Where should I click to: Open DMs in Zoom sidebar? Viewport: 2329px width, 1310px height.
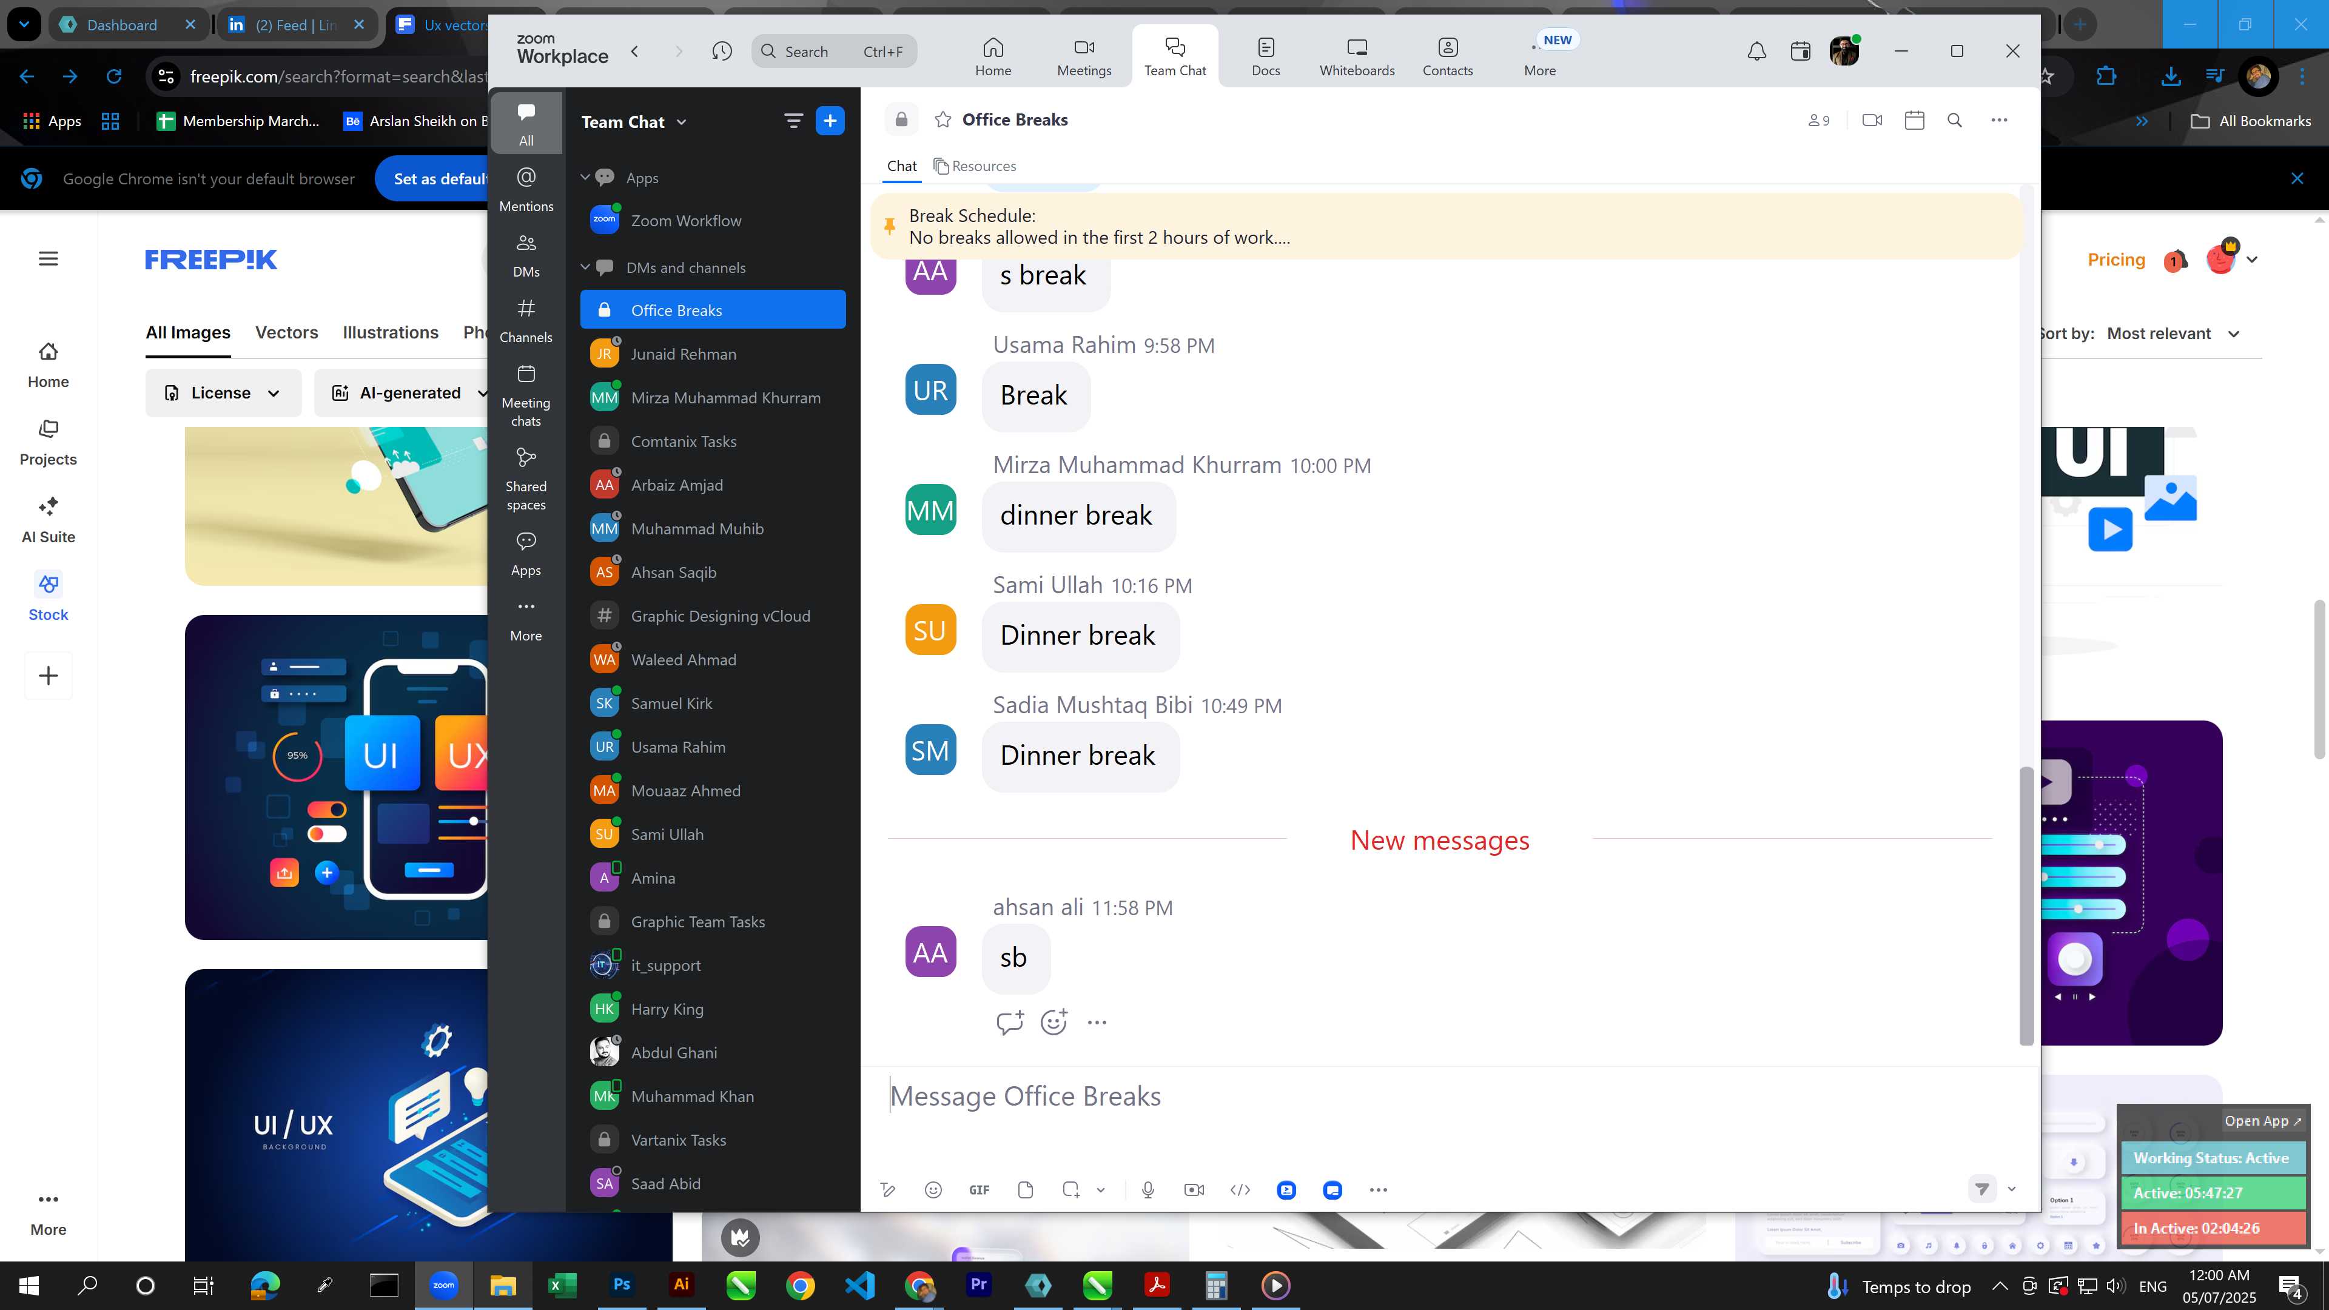coord(526,255)
